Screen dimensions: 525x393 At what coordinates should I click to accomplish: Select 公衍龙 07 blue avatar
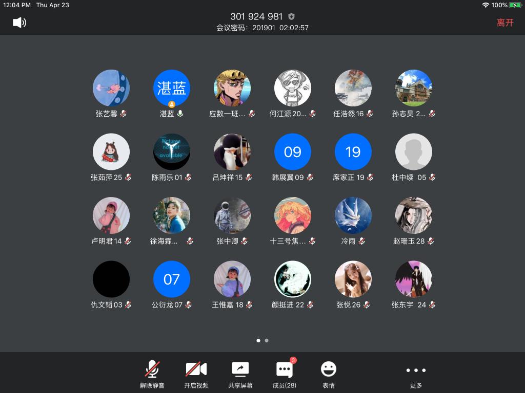tap(172, 279)
